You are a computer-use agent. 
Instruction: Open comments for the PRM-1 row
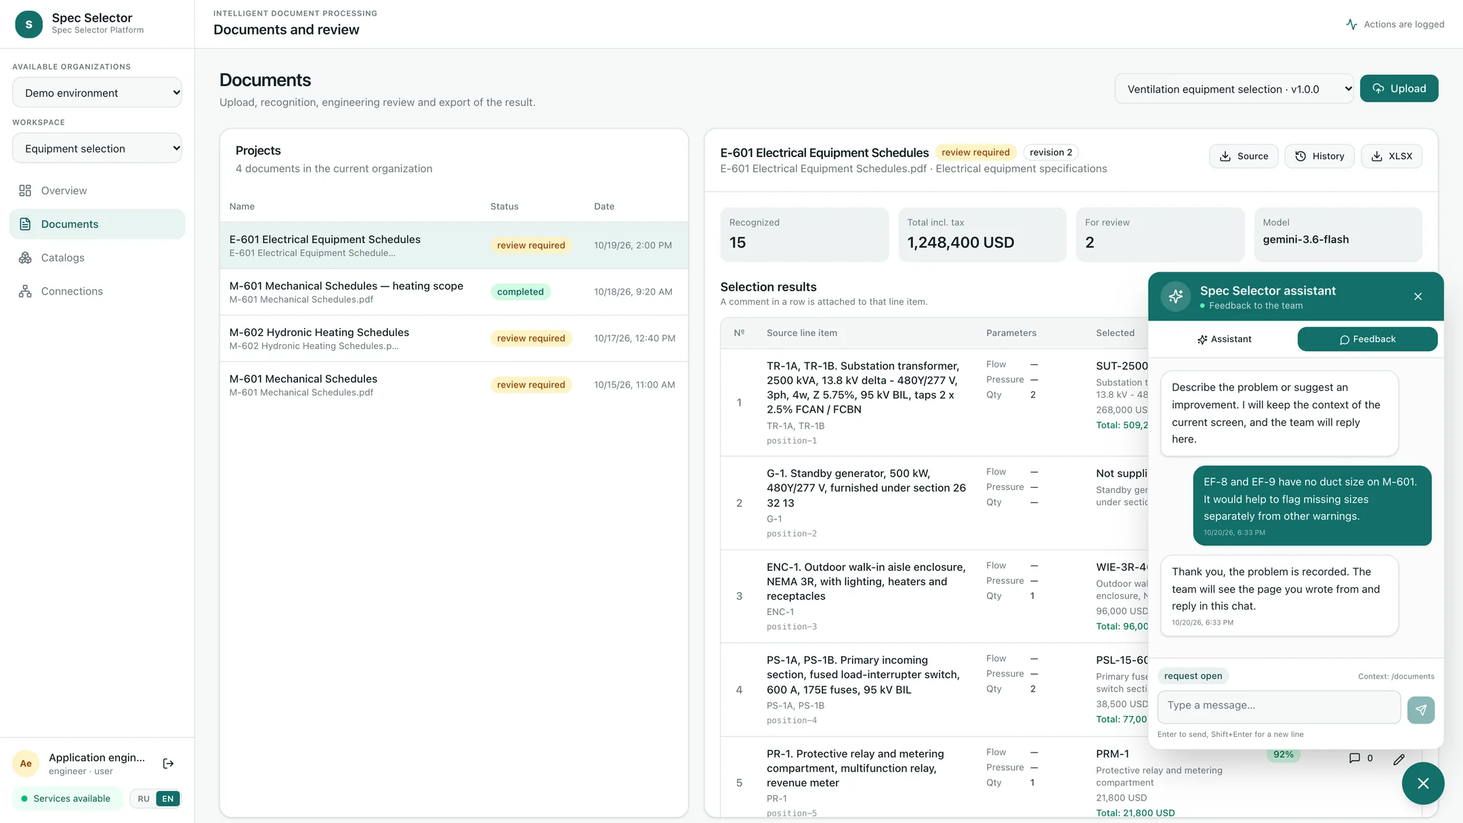tap(1360, 759)
